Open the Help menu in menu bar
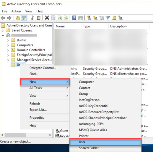Viewport: 153px width, 152px height. click(x=40, y=11)
